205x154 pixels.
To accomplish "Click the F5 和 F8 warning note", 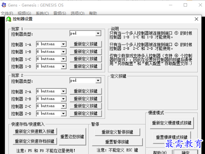I will (46, 151).
